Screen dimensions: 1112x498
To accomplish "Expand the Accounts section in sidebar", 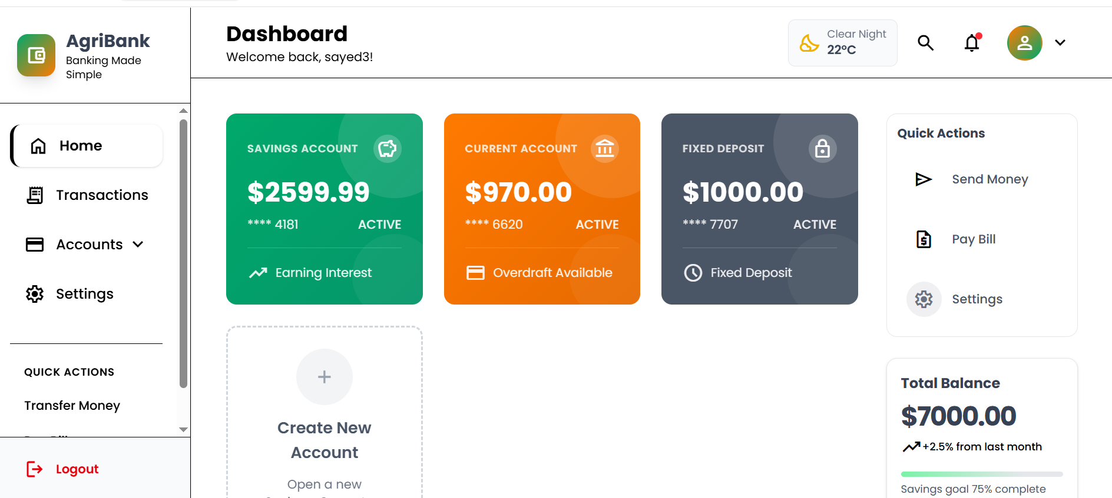I will point(88,244).
